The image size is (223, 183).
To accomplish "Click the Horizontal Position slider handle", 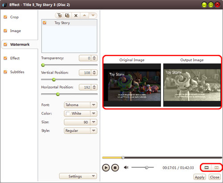I will (x=58, y=94).
